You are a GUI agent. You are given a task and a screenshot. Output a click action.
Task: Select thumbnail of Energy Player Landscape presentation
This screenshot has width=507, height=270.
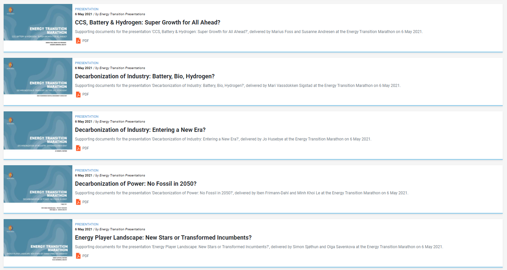pos(38,242)
